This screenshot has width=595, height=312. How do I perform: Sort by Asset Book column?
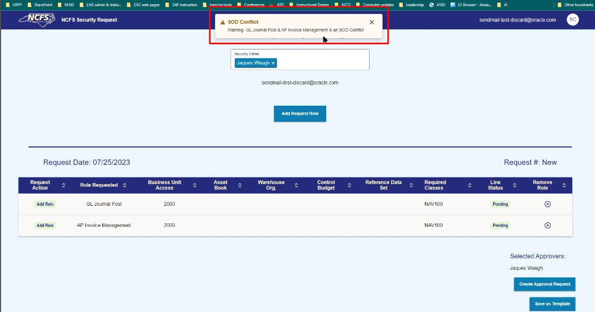point(240,185)
